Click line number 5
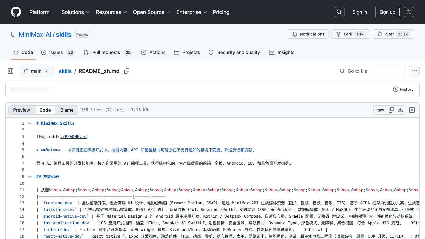The image size is (425, 239). click(23, 150)
